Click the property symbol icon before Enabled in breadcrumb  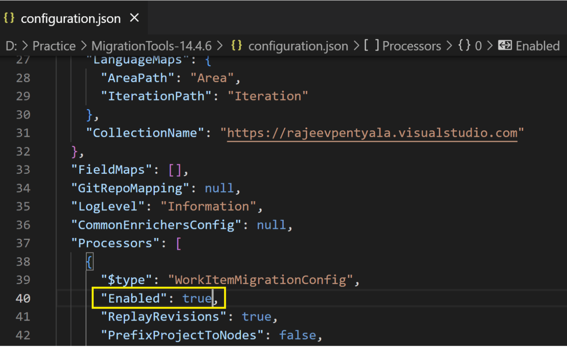505,46
